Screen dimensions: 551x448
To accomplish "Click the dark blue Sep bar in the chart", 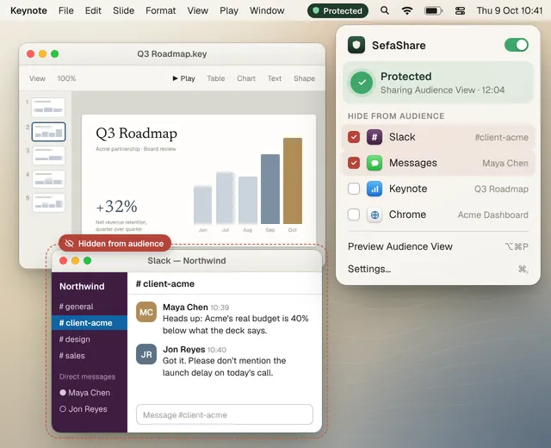I will pos(270,190).
